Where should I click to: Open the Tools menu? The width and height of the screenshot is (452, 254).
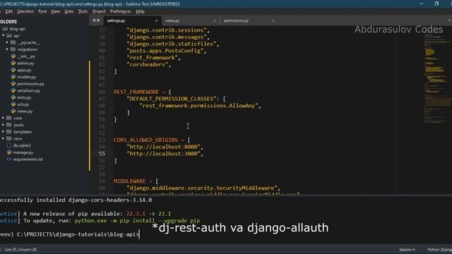(83, 11)
